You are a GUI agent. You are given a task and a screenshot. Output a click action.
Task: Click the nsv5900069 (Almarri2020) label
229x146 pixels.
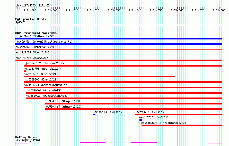point(63,107)
